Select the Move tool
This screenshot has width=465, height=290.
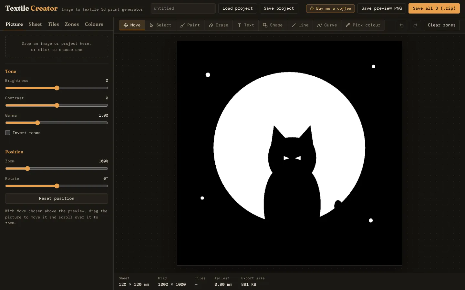coord(132,25)
